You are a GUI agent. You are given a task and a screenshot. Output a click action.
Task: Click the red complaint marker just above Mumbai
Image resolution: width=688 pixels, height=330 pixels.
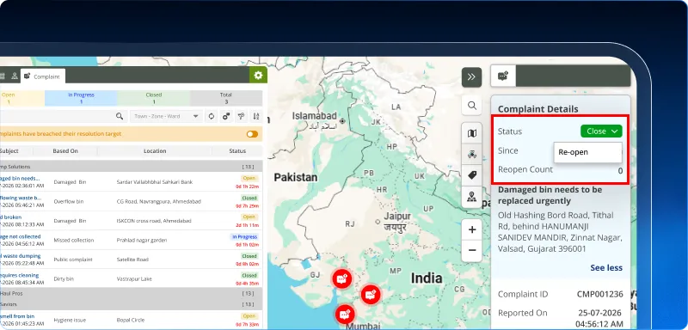point(344,315)
